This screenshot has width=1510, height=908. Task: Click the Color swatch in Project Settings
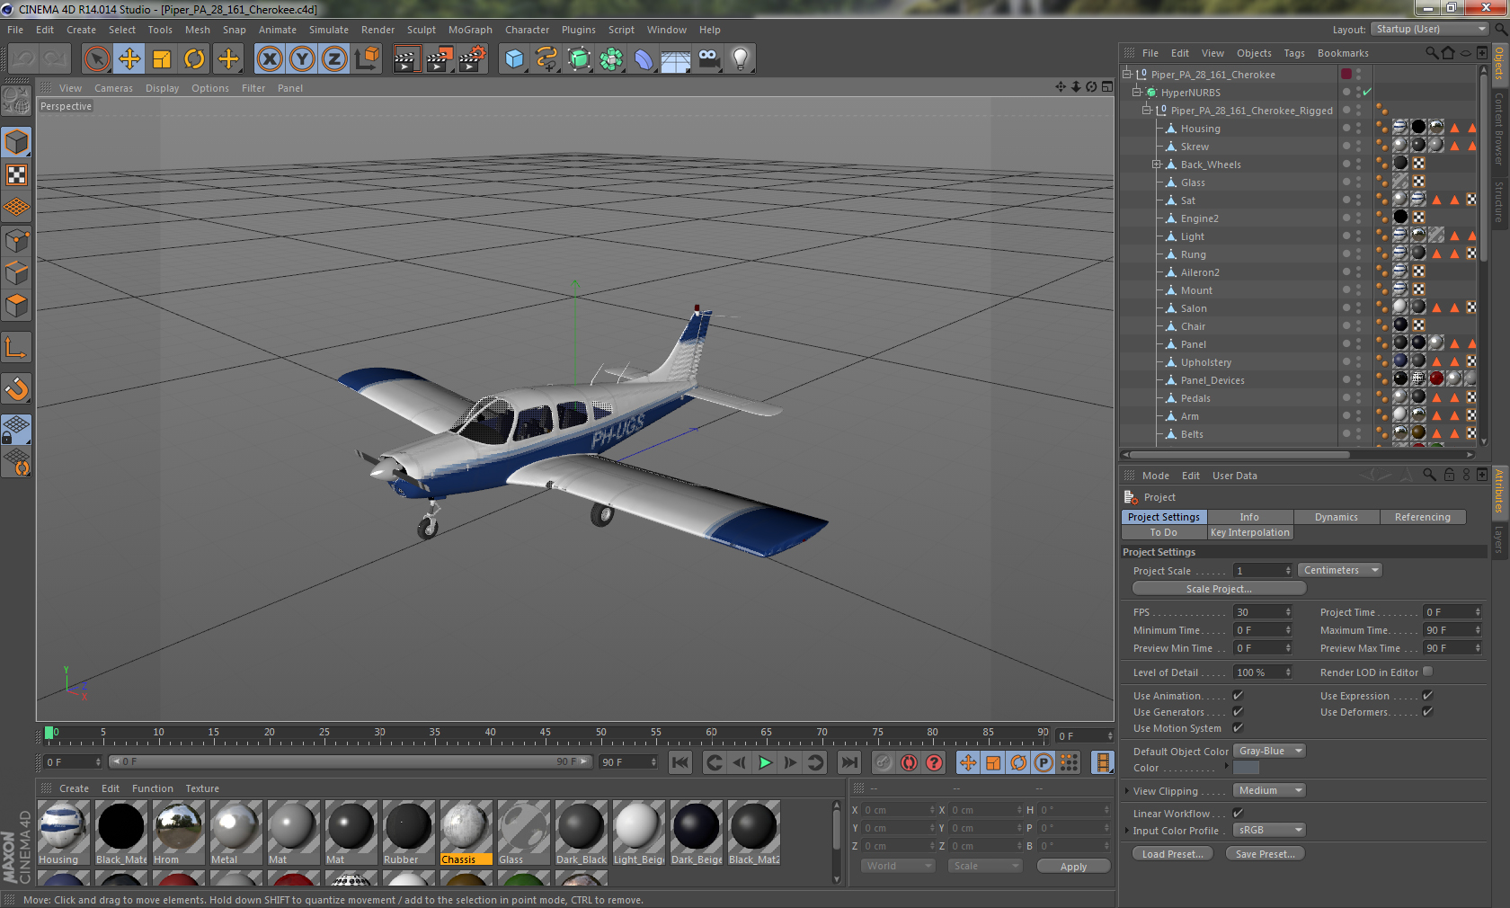[1246, 768]
